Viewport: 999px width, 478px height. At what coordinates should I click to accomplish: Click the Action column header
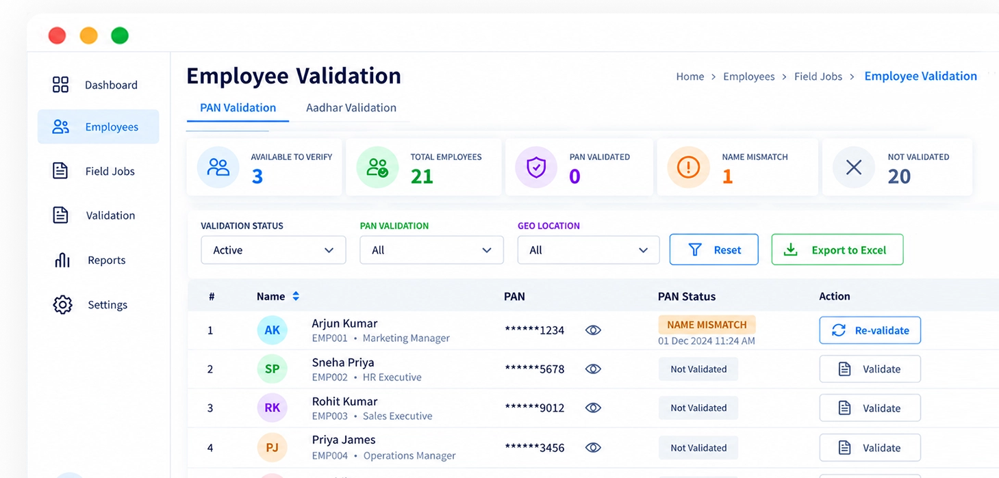click(834, 296)
